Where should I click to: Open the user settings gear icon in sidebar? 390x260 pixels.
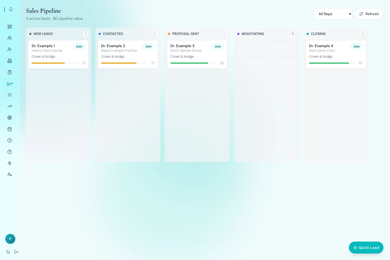tap(10, 174)
